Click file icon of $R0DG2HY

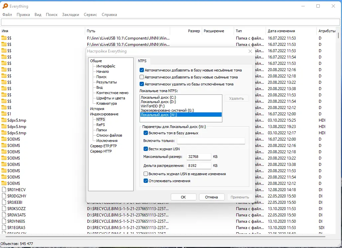pos(4,196)
